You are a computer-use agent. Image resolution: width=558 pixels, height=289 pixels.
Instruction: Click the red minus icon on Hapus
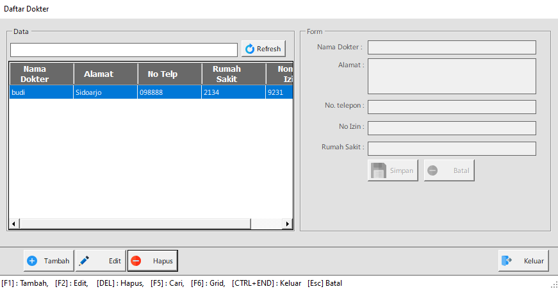[136, 261]
